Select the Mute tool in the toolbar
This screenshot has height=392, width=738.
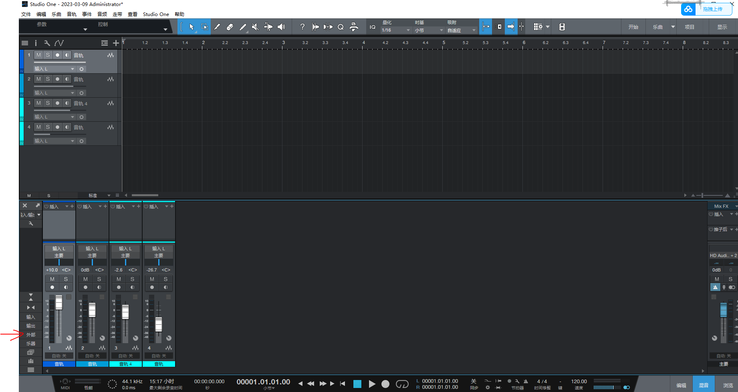pos(255,27)
